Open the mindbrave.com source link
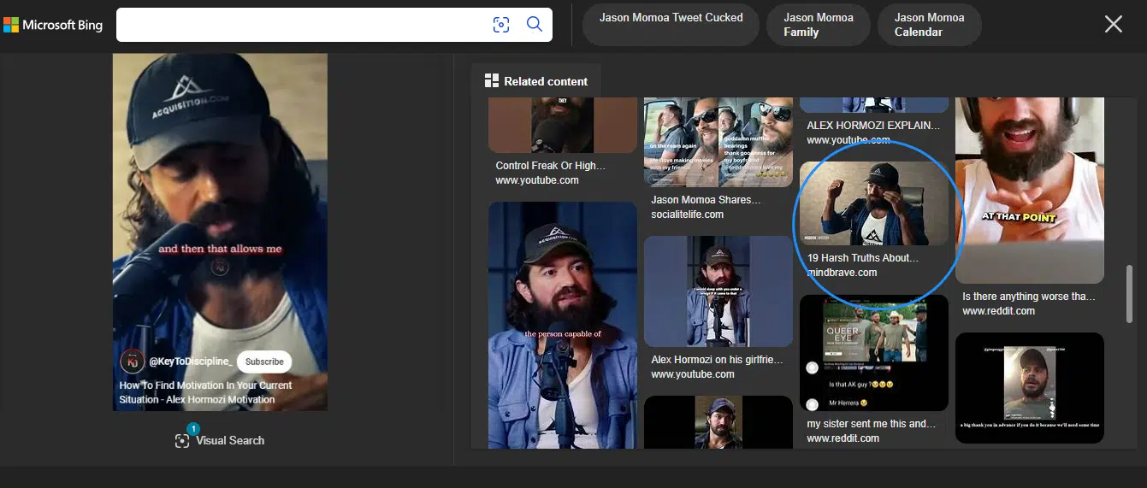Screen dimensions: 1147x488 point(842,273)
